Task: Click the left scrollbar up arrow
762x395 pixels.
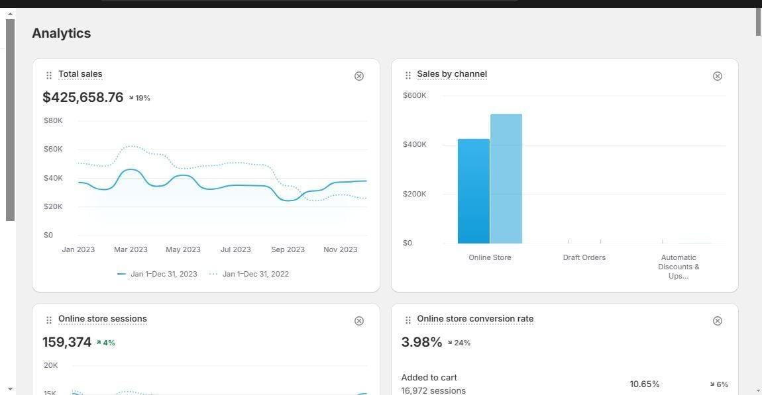Action: (x=10, y=14)
